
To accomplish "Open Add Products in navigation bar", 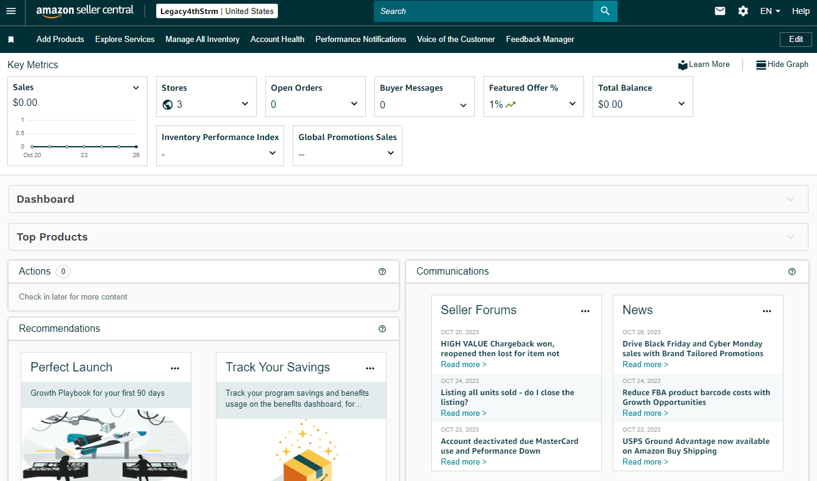I will pos(60,40).
